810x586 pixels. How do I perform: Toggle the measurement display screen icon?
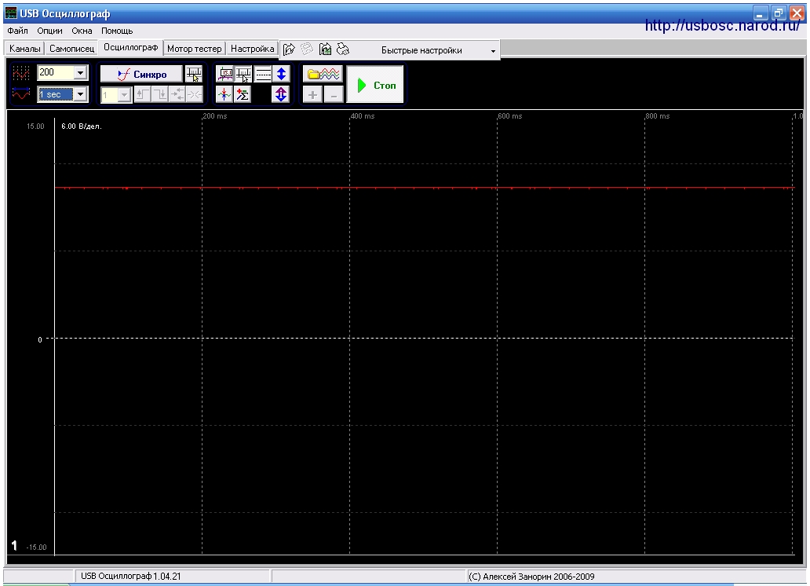point(225,75)
